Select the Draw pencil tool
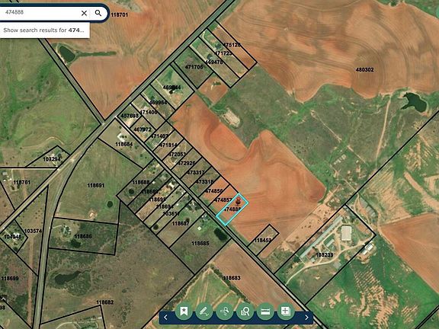 [x=204, y=311]
